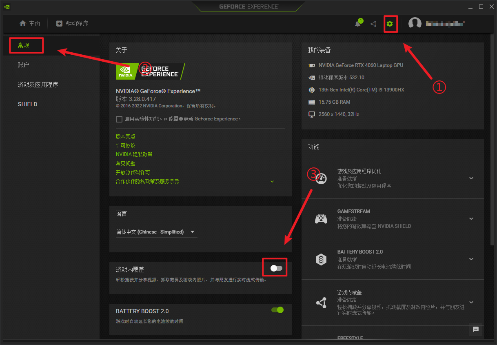Expand the 游戏内覆盖 feature row chevron
This screenshot has width=497, height=345.
(x=471, y=303)
